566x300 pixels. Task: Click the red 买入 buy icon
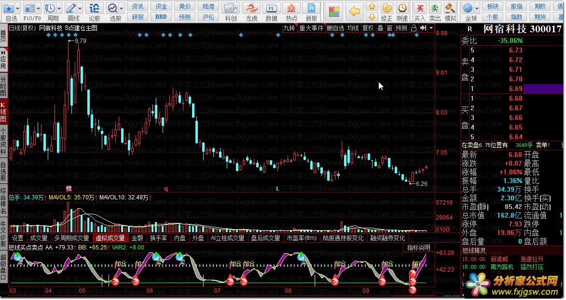pyautogui.click(x=420, y=8)
